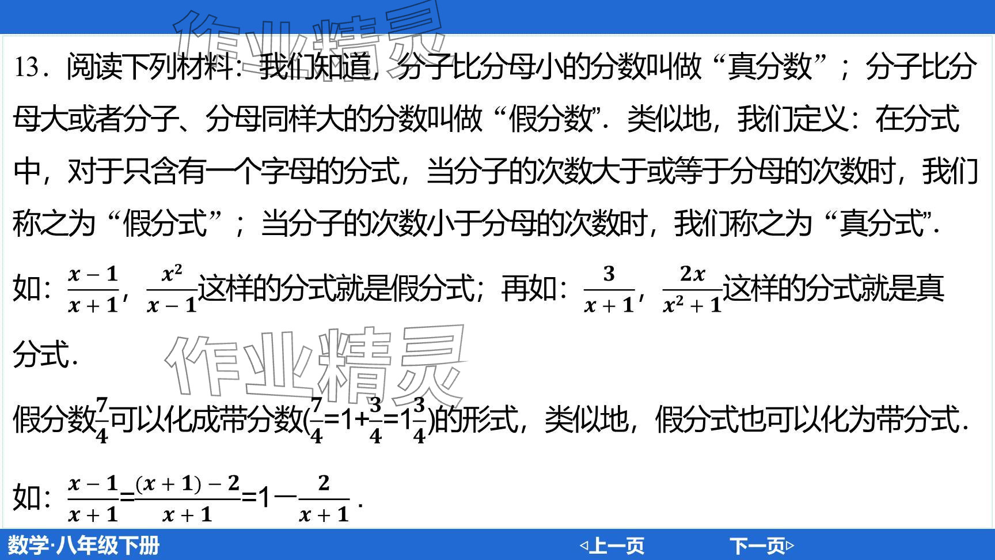Click the 3 over x+1 fraction example

[609, 289]
